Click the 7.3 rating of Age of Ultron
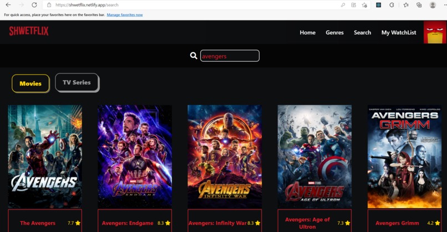The image size is (447, 232). (x=341, y=223)
